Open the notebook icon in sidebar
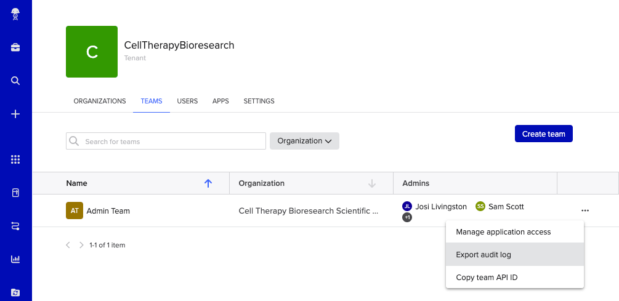 15,193
